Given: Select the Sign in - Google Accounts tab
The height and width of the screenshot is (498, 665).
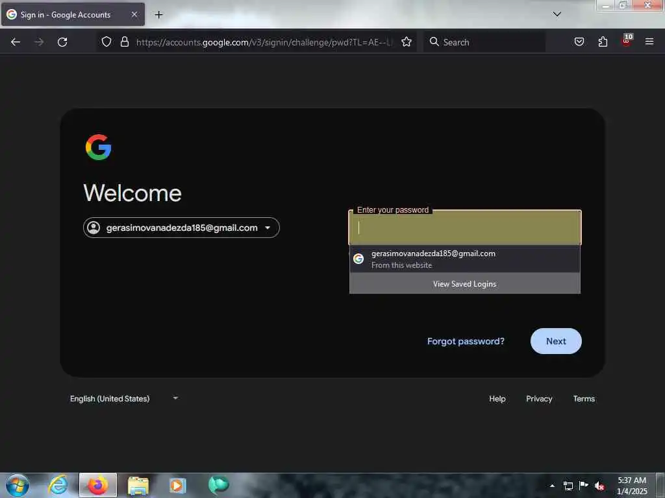Looking at the screenshot, I should (73, 14).
